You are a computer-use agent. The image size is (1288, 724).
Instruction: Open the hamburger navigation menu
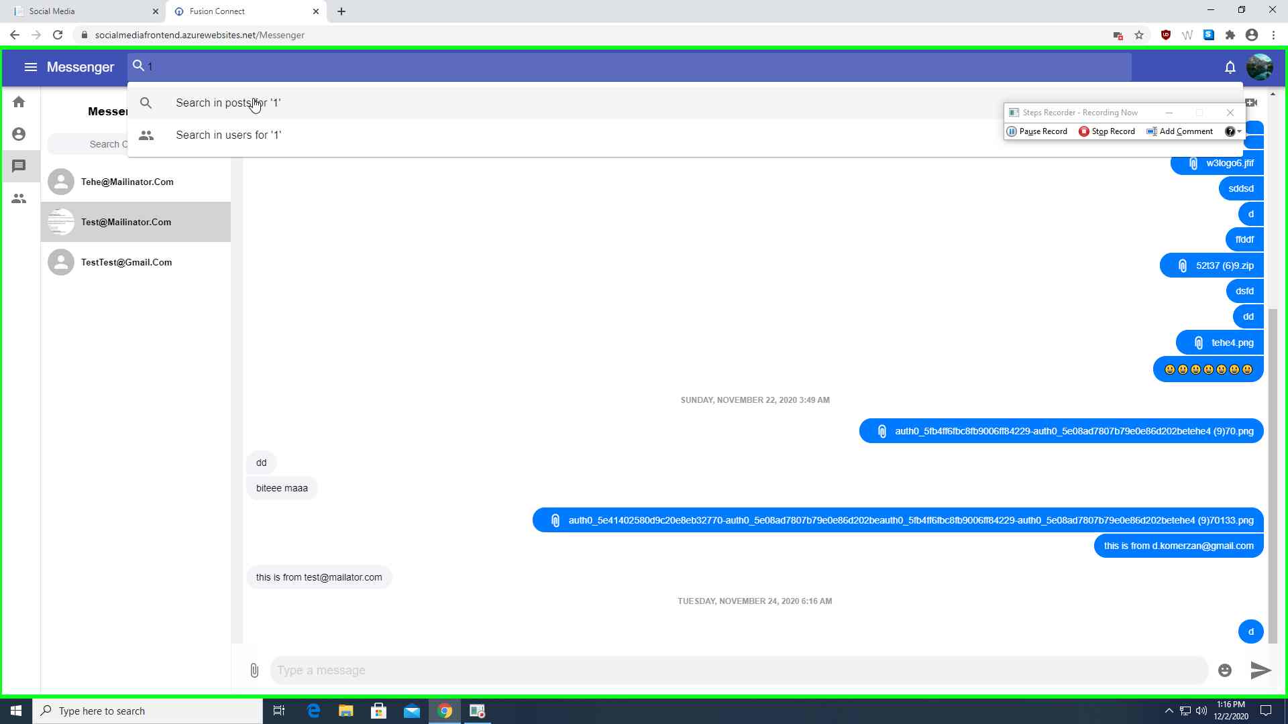point(30,67)
